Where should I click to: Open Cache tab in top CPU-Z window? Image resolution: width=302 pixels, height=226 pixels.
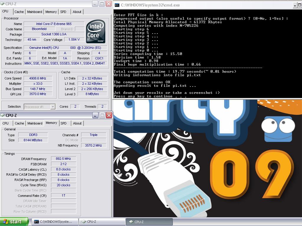point(19,12)
